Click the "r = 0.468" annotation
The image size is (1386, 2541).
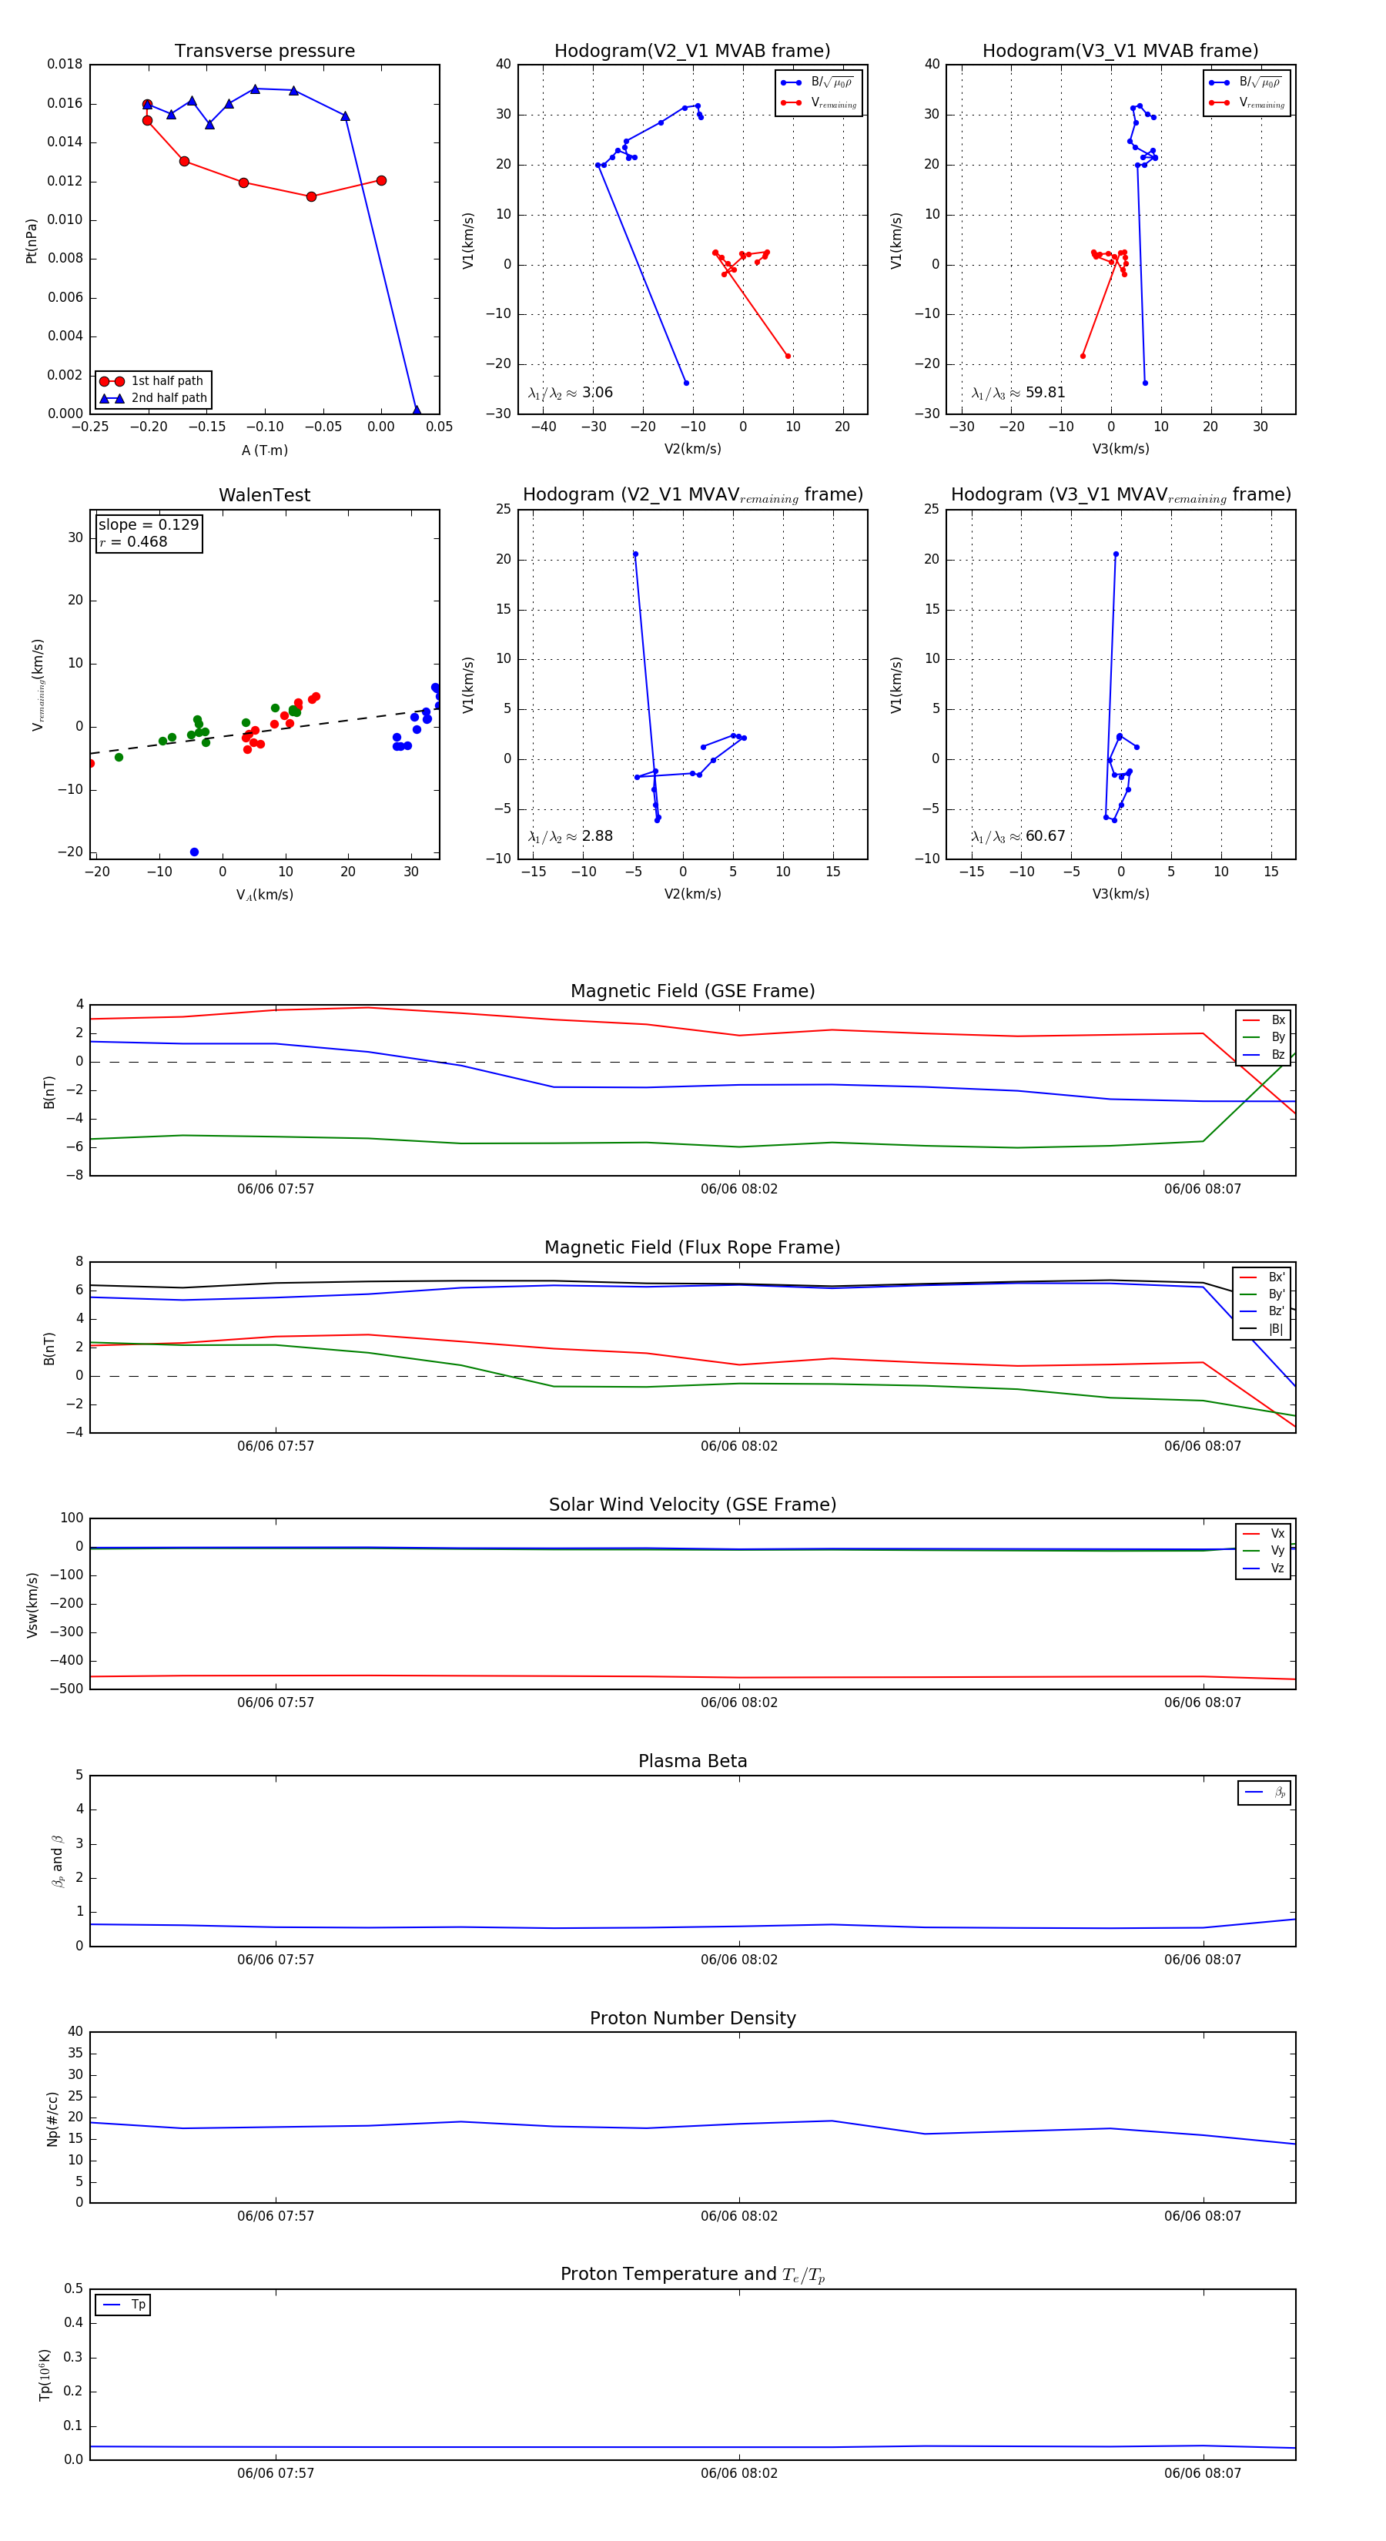133,541
